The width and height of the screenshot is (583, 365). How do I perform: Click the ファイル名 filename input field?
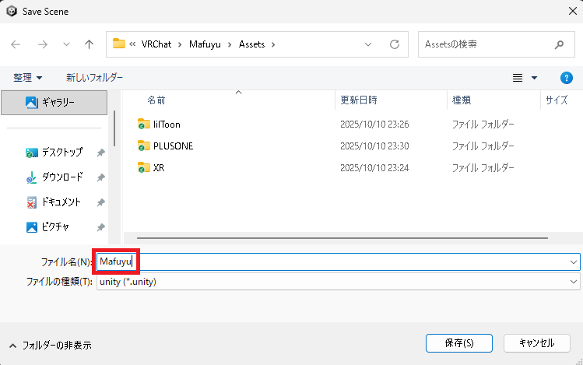click(339, 262)
